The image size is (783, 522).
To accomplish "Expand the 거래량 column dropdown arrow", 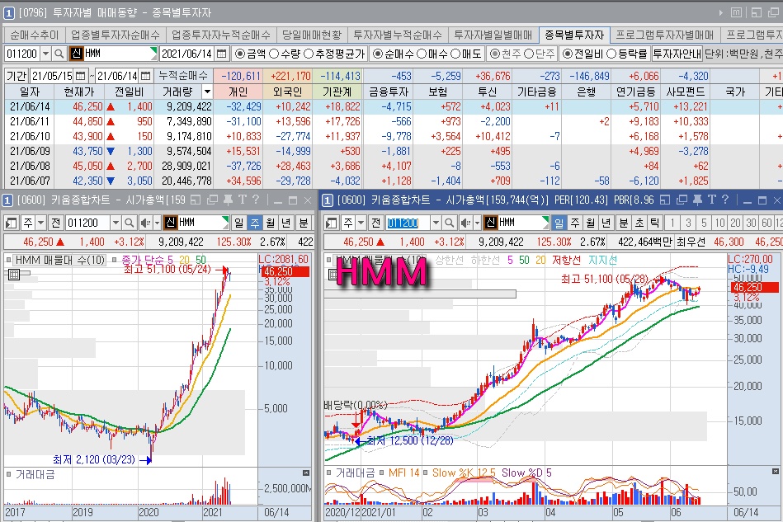I will [x=207, y=92].
